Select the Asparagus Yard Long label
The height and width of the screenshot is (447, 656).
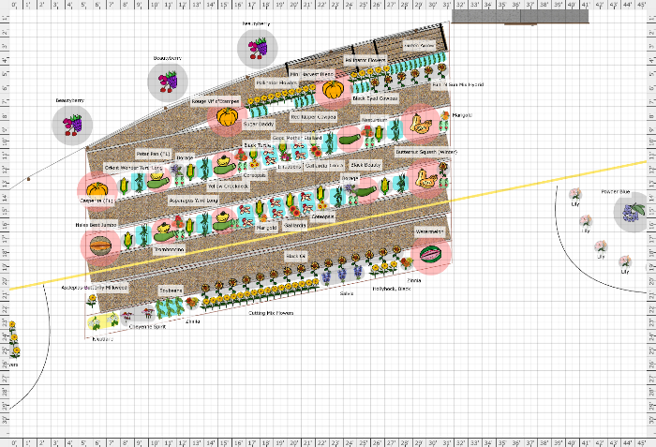click(x=192, y=200)
